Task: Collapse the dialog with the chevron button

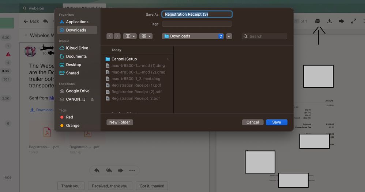Action: [x=229, y=36]
